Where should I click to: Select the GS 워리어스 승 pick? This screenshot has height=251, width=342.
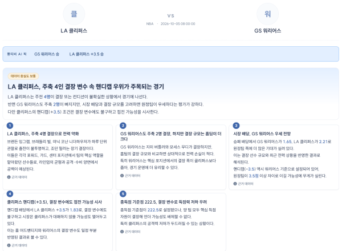pyautogui.click(x=47, y=54)
